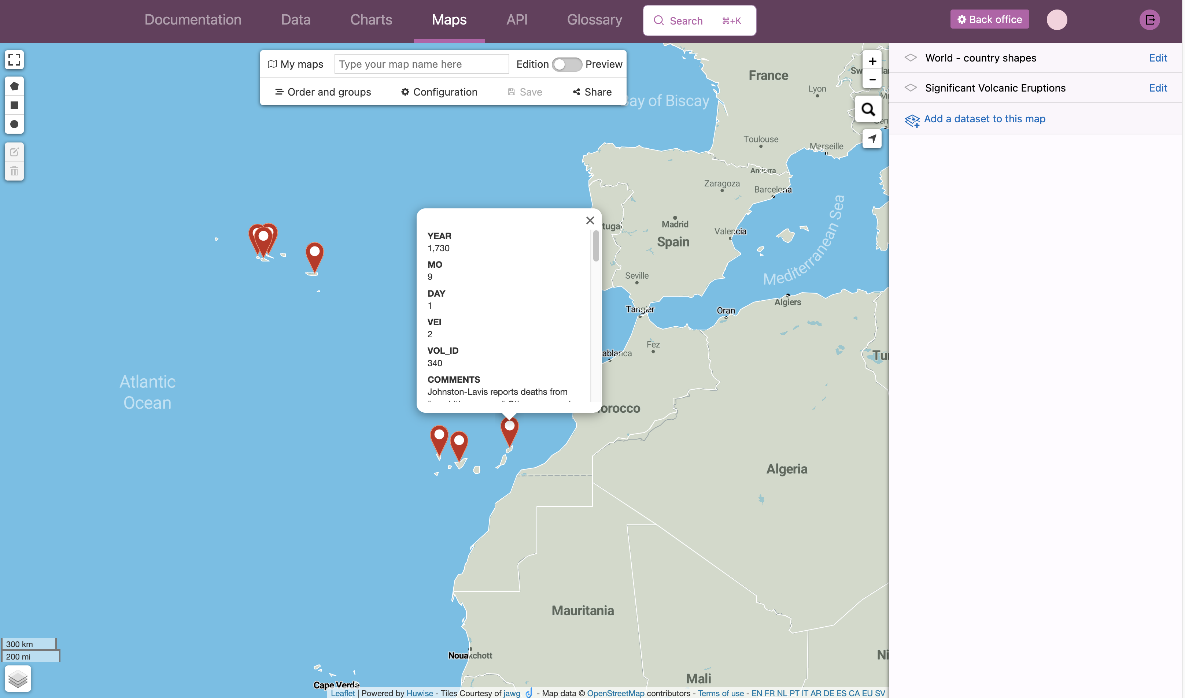Toggle visibility of World country shapes layer
This screenshot has width=1185, height=698.
[x=911, y=58]
